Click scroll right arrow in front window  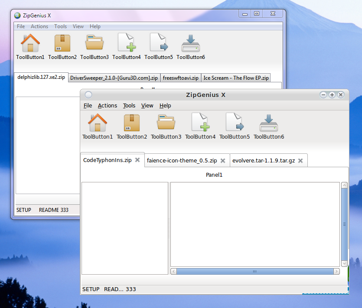click(x=336, y=271)
